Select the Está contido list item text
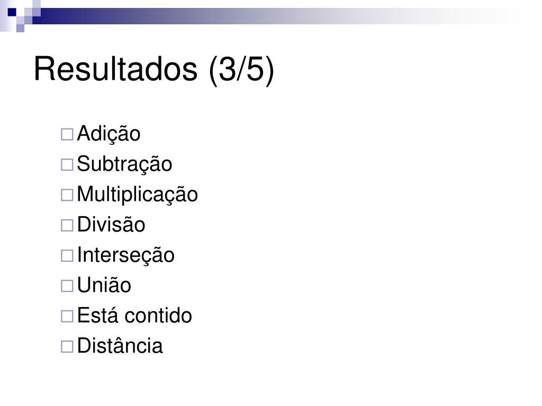The width and height of the screenshot is (542, 406). (134, 316)
